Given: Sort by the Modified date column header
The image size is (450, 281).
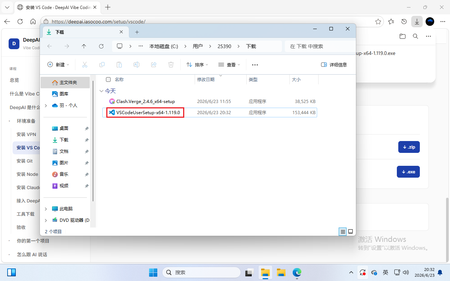Looking at the screenshot, I should (x=221, y=79).
